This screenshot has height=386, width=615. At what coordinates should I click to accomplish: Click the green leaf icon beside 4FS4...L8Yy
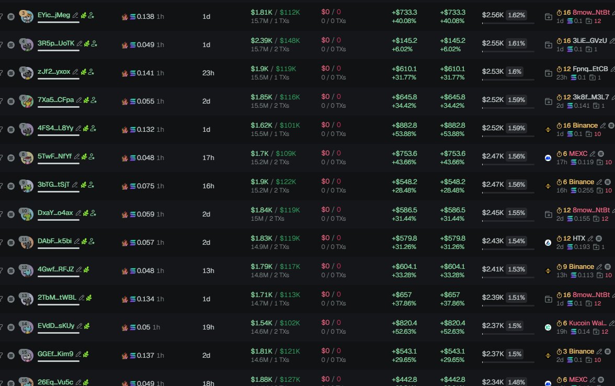coord(86,128)
